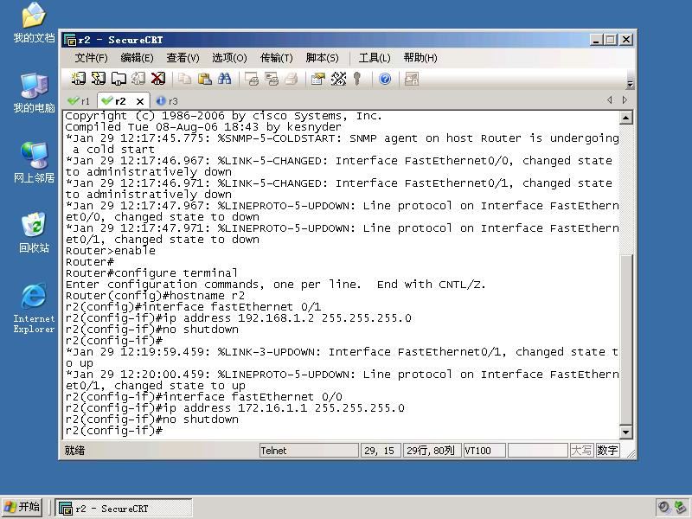This screenshot has width=692, height=519.
Task: Open the 帮助(H) menu
Action: (420, 58)
